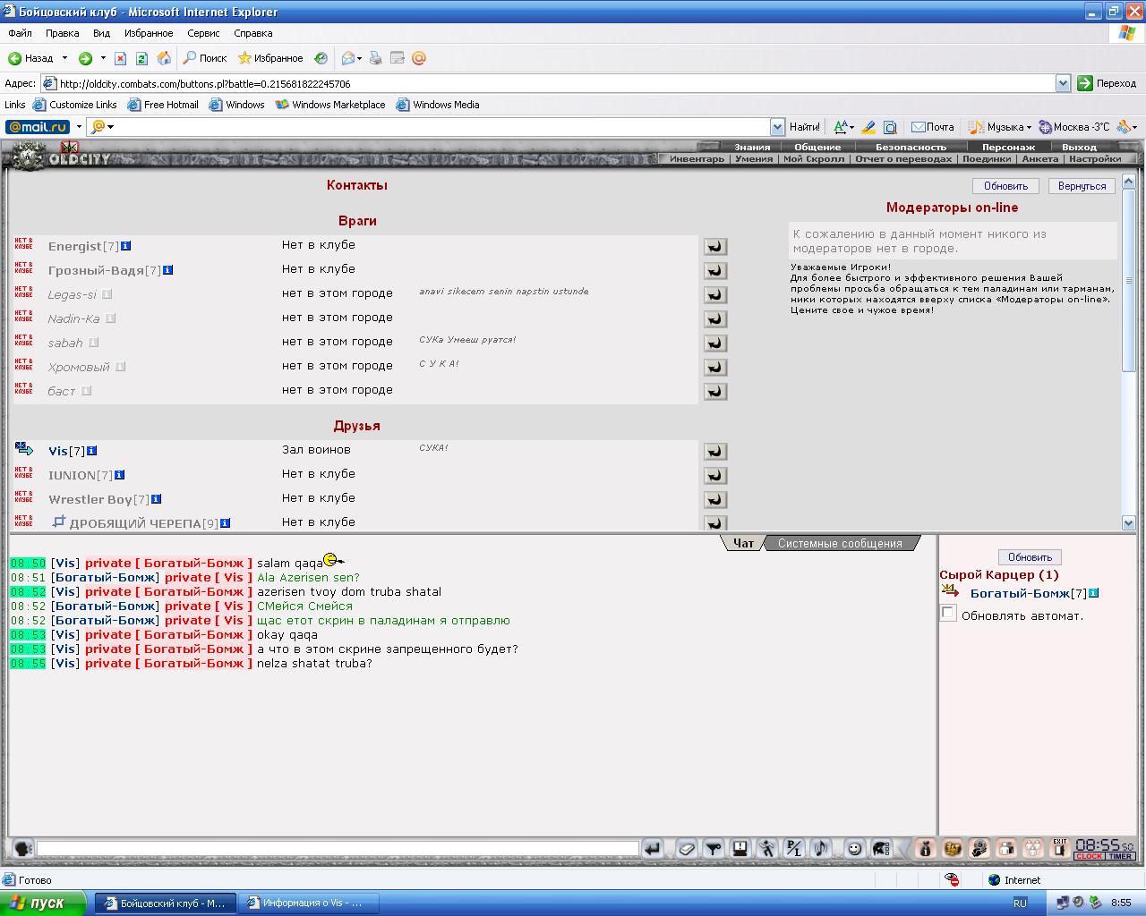Click Обновить button above Модераторы on-line

[x=1005, y=186]
